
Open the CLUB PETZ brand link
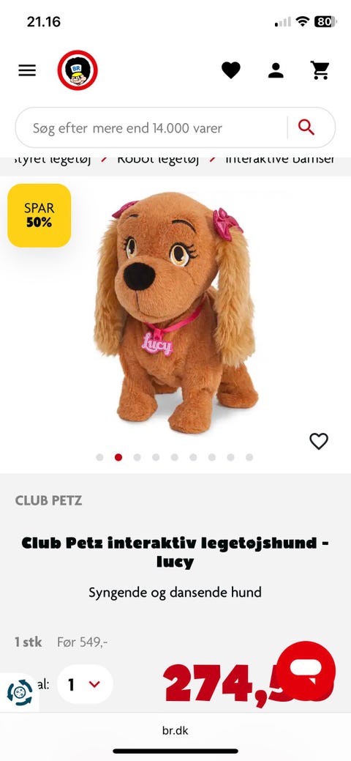tap(48, 501)
